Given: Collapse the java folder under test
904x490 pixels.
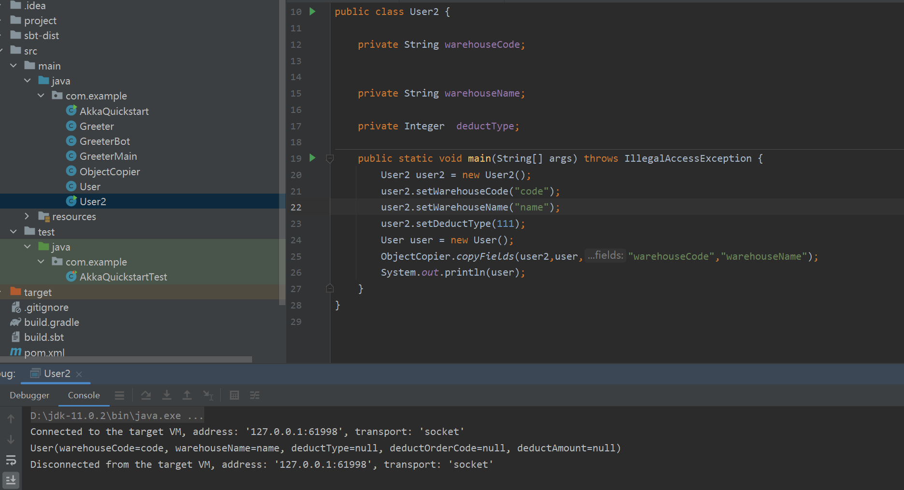Looking at the screenshot, I should 28,247.
